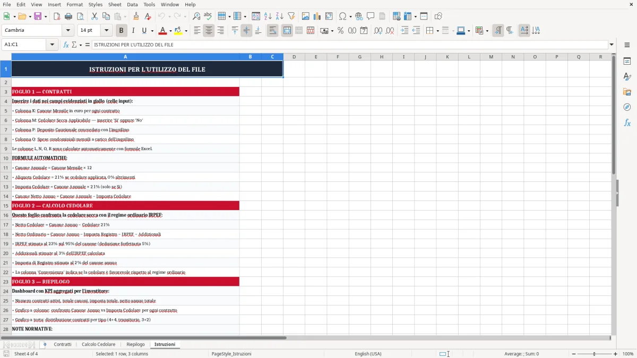Open the Sheet menu
637x358 pixels.
coord(115,4)
